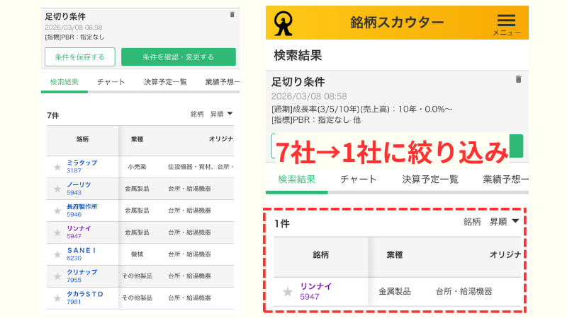Click 銘柄 column header in left table
Image resolution: width=567 pixels, height=318 pixels.
pos(82,139)
